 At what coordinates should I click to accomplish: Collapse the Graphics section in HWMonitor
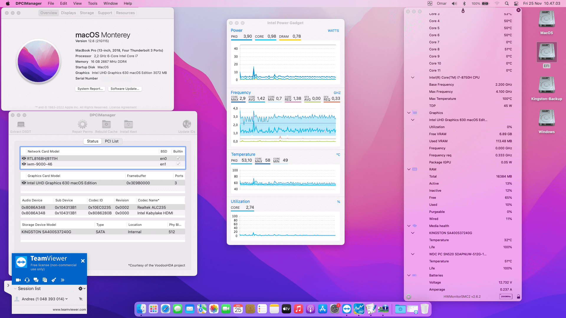409,113
